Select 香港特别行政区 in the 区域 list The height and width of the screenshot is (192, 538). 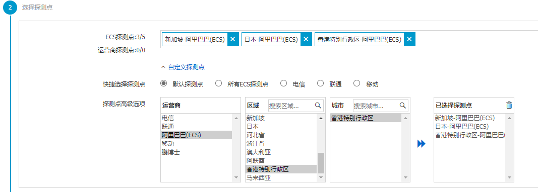pos(281,169)
